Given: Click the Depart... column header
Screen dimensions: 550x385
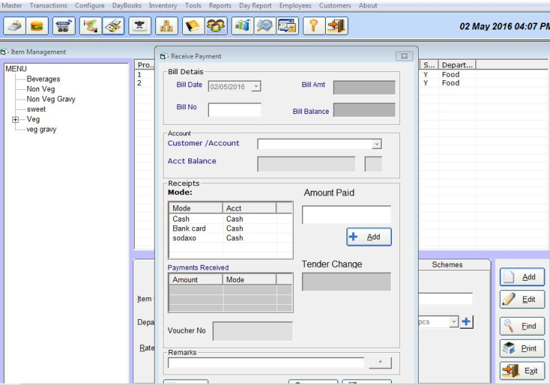Looking at the screenshot, I should 457,65.
